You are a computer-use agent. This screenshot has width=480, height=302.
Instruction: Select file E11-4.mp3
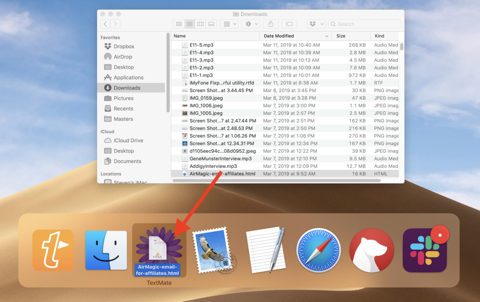pyautogui.click(x=285, y=53)
